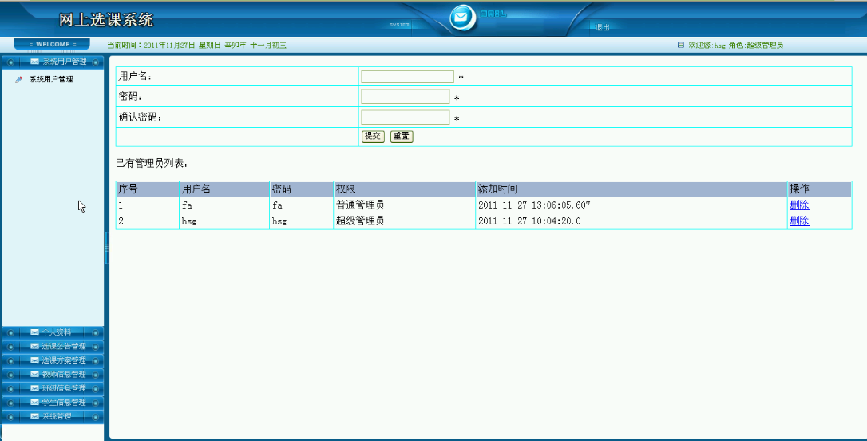This screenshot has height=441, width=867.
Task: Click the envelope icon on the 班级信息管理 bar
Action: [x=35, y=388]
